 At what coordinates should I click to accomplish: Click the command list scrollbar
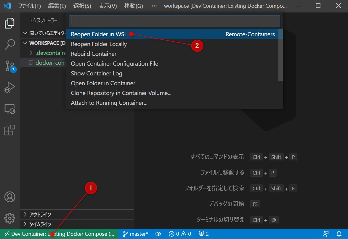tap(280, 55)
